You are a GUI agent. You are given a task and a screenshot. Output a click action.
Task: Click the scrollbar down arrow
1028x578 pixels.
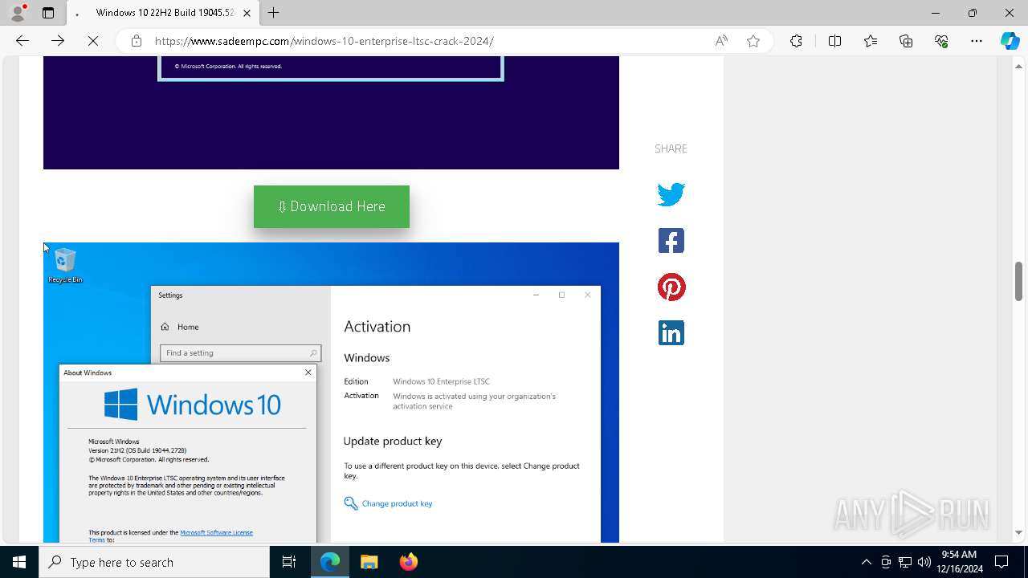pyautogui.click(x=1018, y=532)
